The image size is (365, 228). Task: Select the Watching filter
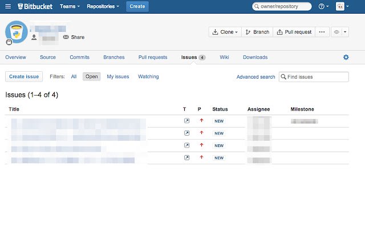pyautogui.click(x=148, y=76)
